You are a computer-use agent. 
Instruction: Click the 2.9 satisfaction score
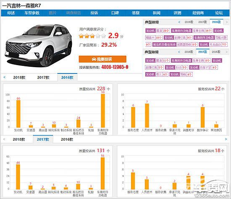(113, 36)
